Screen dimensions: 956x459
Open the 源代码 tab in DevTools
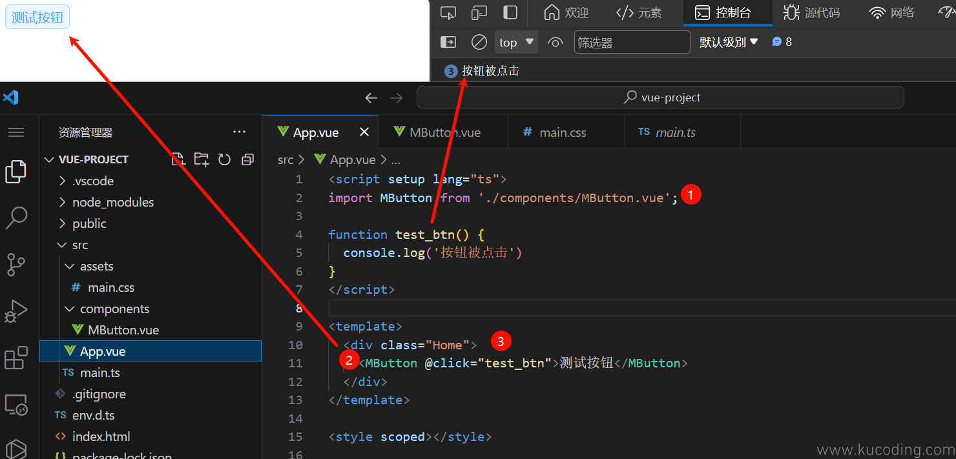(812, 12)
